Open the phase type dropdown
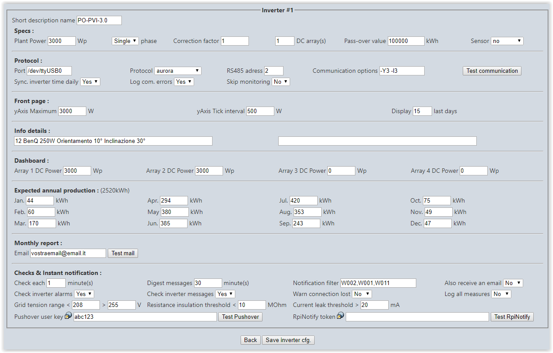Viewport: 553px width, 353px height. [x=125, y=41]
